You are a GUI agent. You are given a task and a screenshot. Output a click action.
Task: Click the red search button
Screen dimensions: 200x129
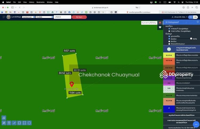pyautogui.click(x=79, y=17)
